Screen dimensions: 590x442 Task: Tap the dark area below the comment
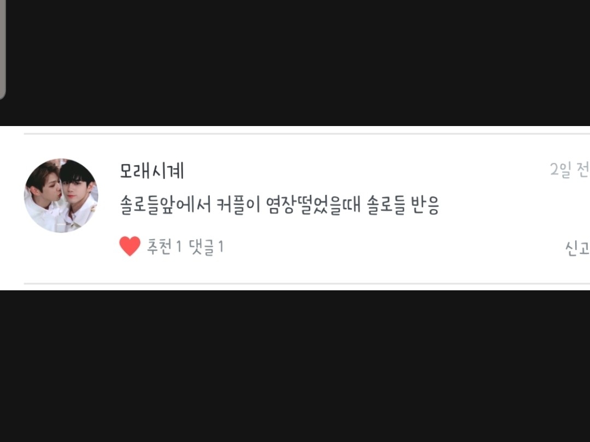295,366
